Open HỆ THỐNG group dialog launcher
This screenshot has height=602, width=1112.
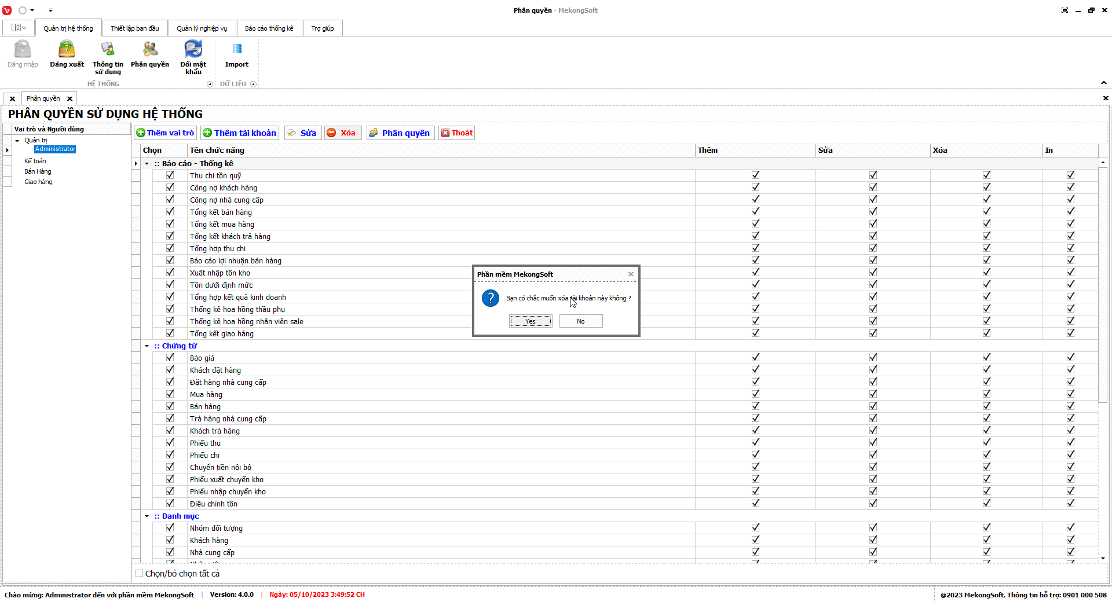210,84
